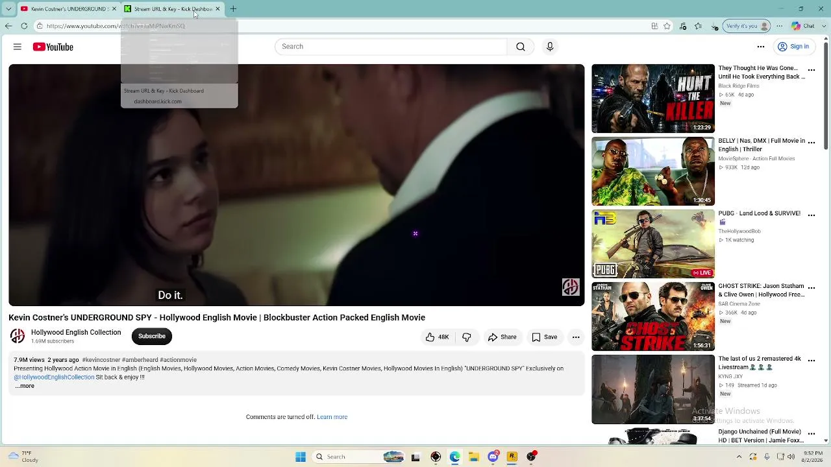View site information lock icon in address bar
Viewport: 831px width, 467px height.
[40, 26]
